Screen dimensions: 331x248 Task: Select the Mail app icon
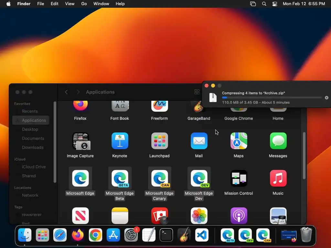(x=199, y=141)
